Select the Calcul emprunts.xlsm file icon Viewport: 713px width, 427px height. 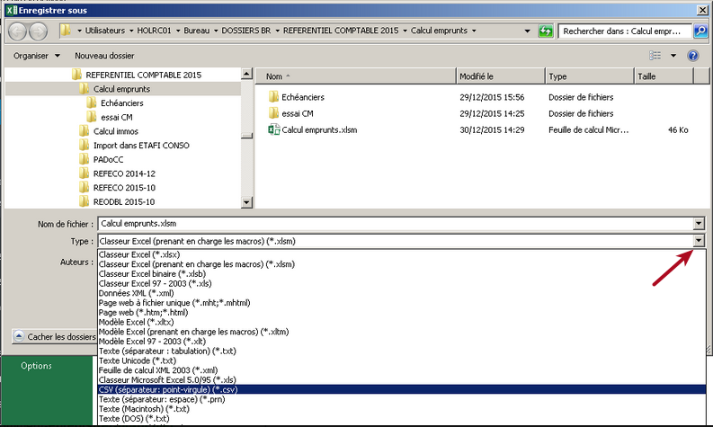pyautogui.click(x=274, y=130)
